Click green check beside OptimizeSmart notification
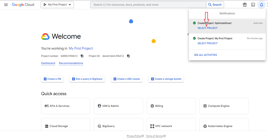268x140 pixels. (194, 23)
